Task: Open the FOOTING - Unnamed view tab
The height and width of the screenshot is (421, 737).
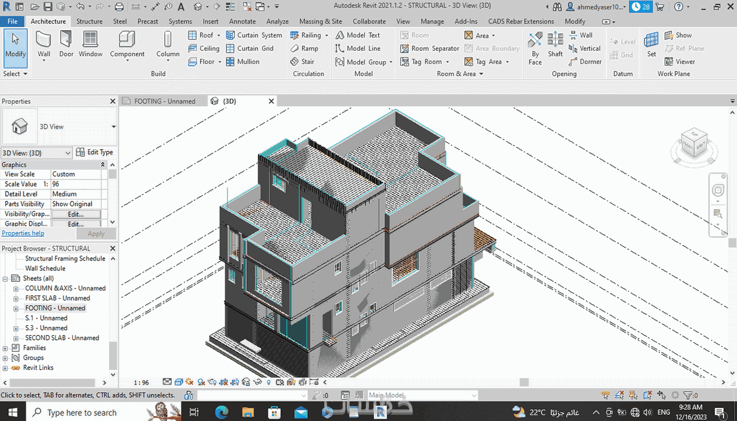Action: click(x=164, y=101)
